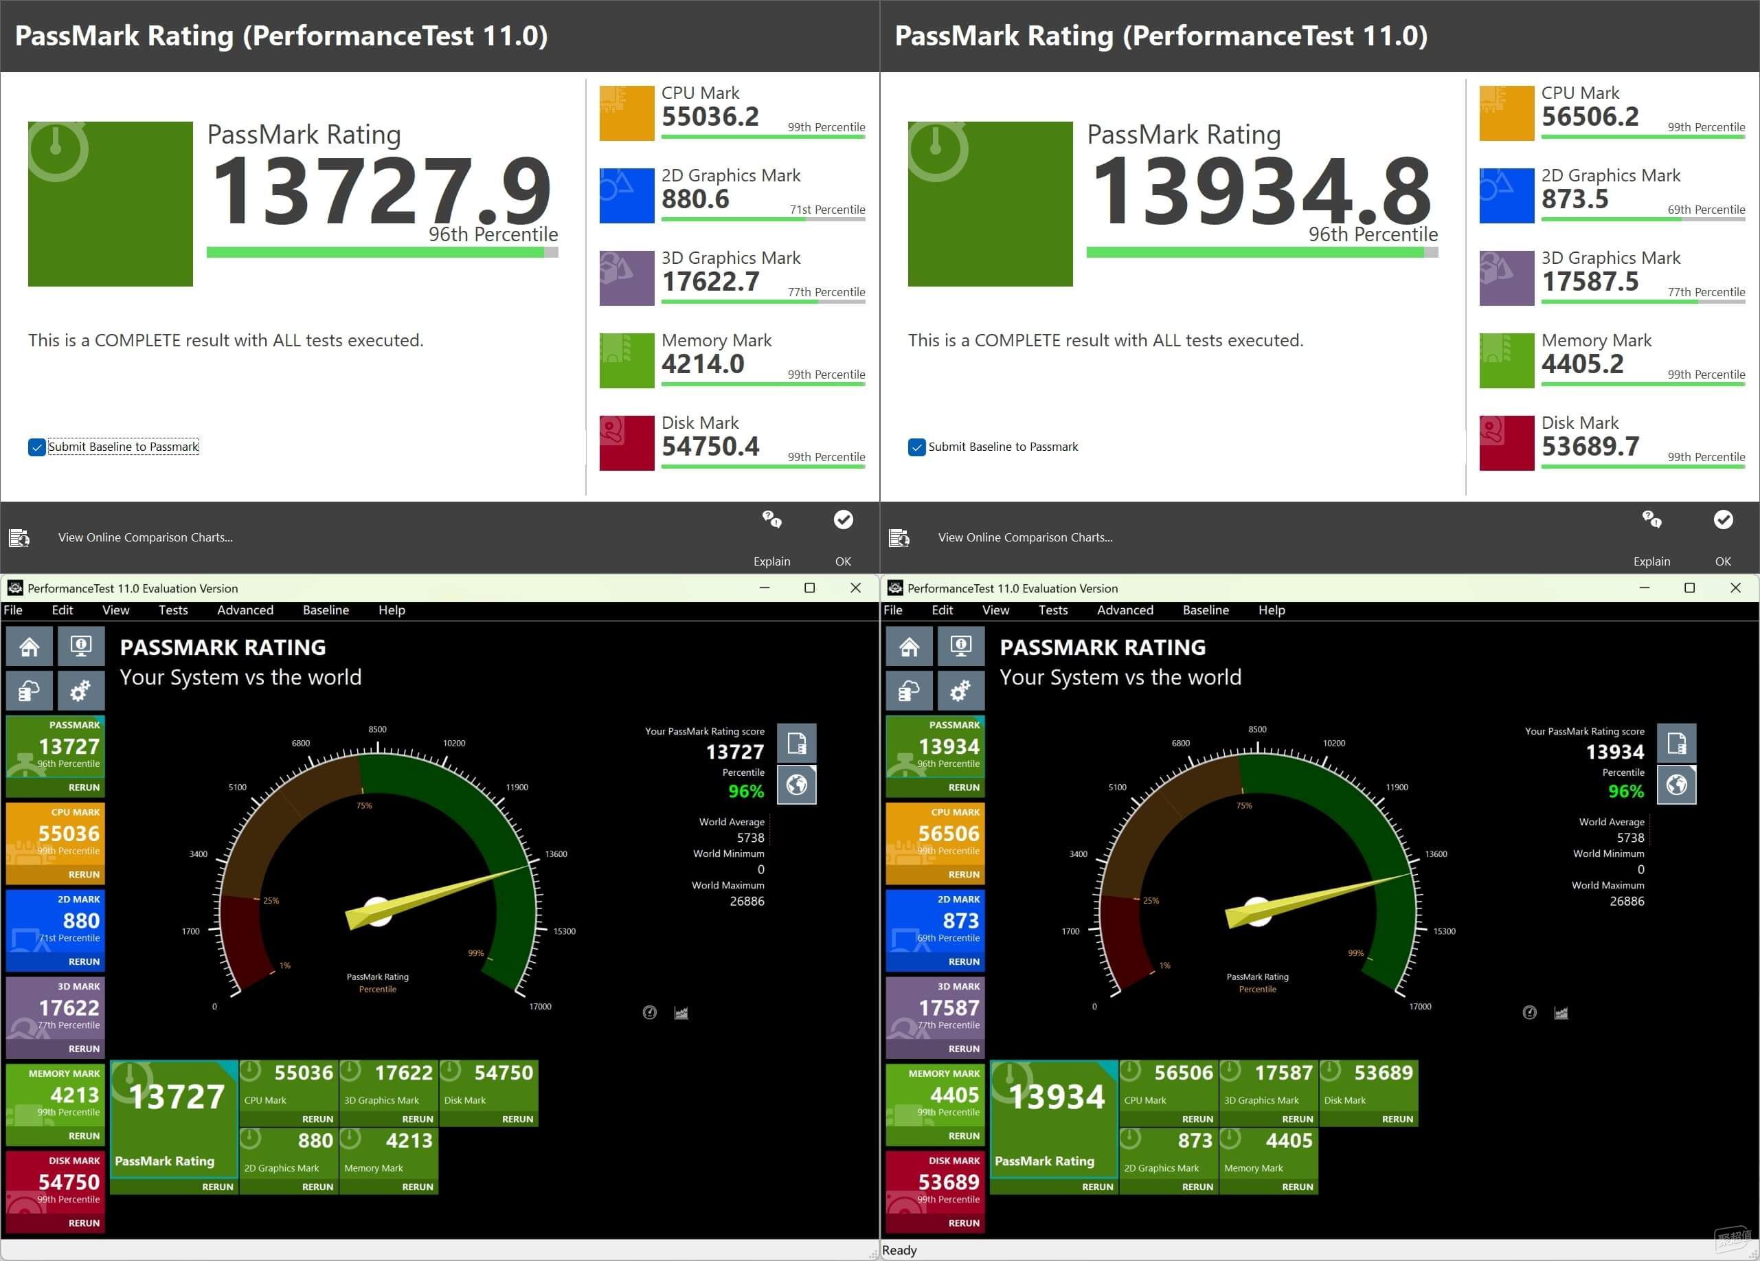Toggle Submit Baseline to Passmark in right dialog
Image resolution: width=1760 pixels, height=1261 pixels.
click(916, 447)
